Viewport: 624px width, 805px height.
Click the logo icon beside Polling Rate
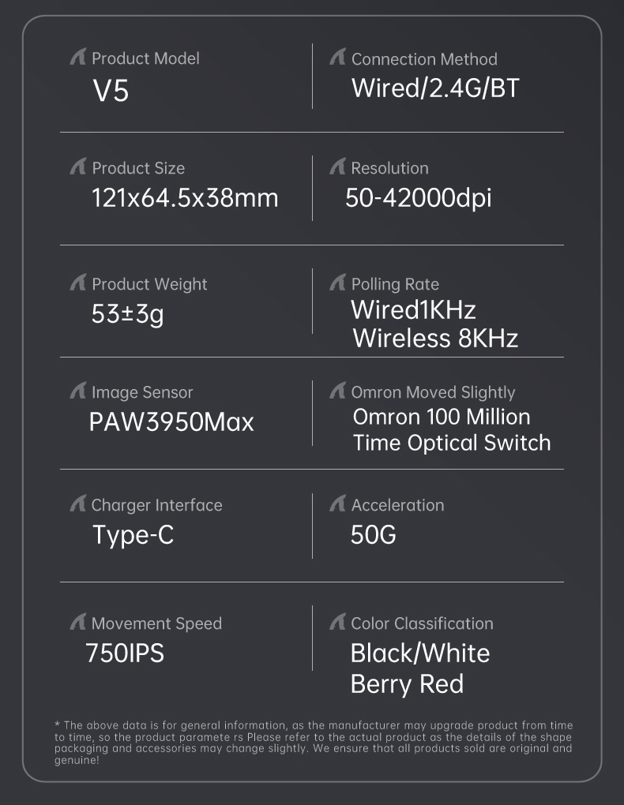point(338,283)
